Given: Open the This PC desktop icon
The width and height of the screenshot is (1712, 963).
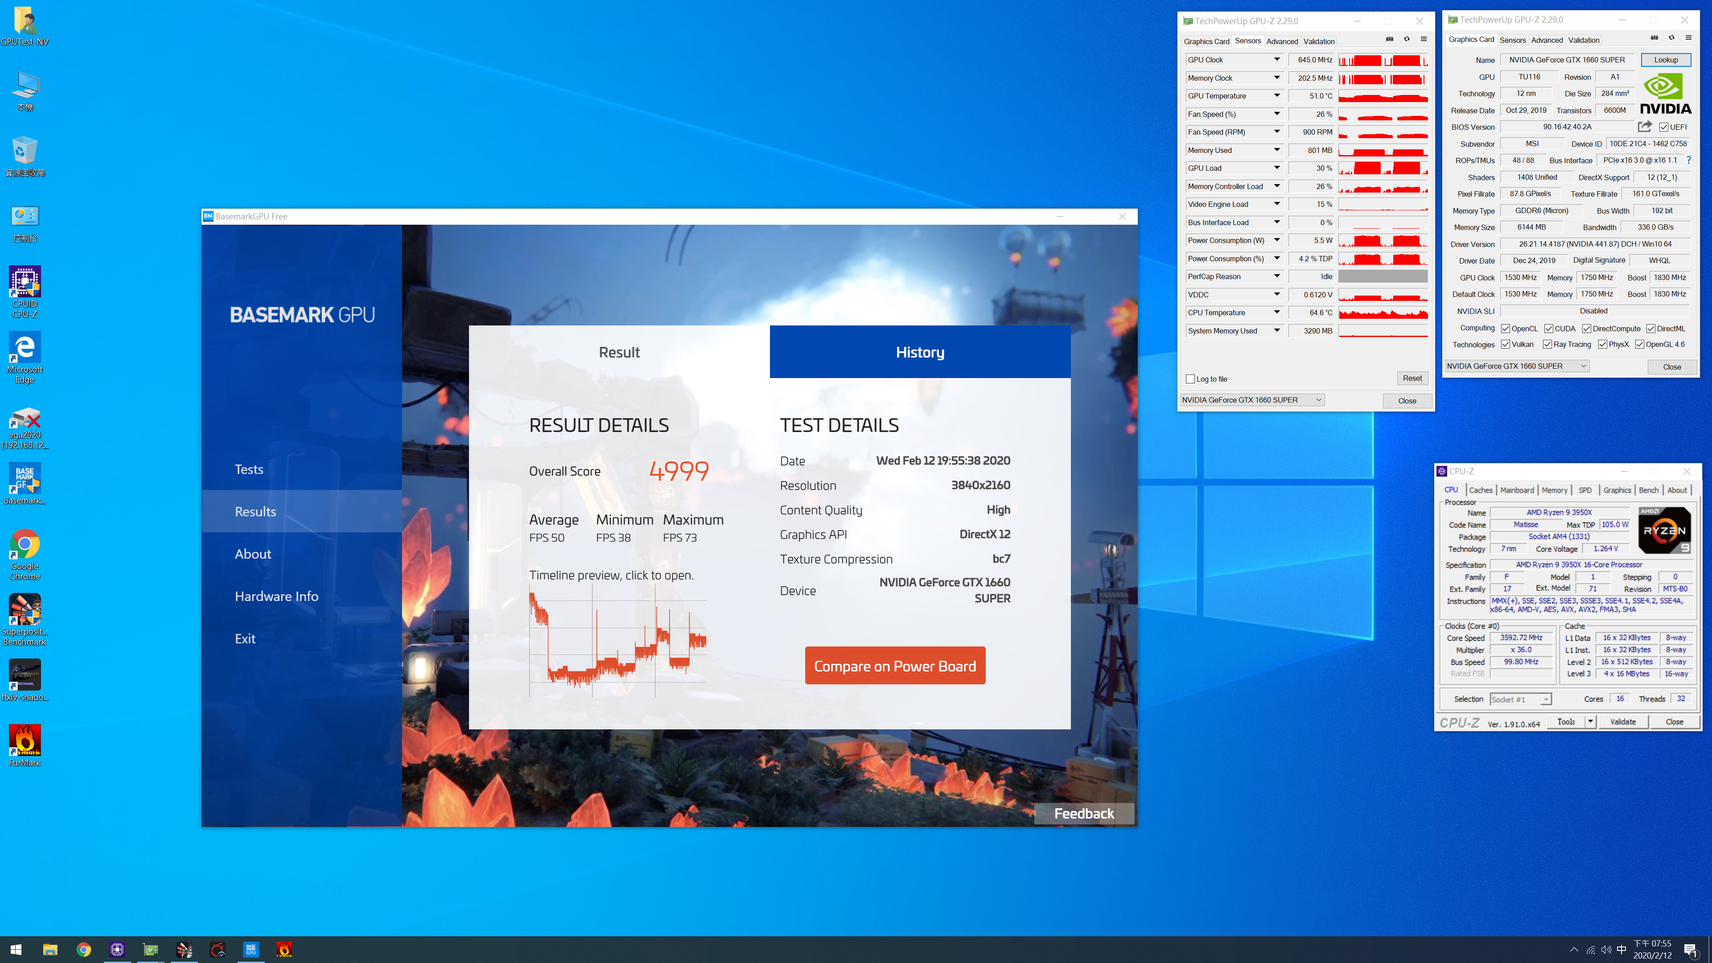Looking at the screenshot, I should [25, 92].
